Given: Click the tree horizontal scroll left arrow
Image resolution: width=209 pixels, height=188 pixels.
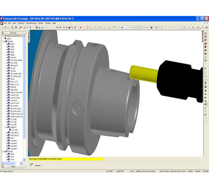Looking at the screenshot, I should click(3, 163).
